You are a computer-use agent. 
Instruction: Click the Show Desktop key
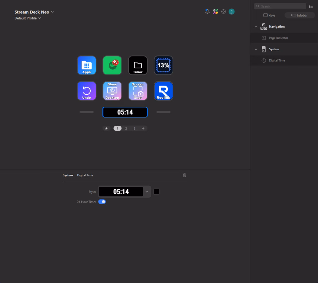tap(112, 91)
